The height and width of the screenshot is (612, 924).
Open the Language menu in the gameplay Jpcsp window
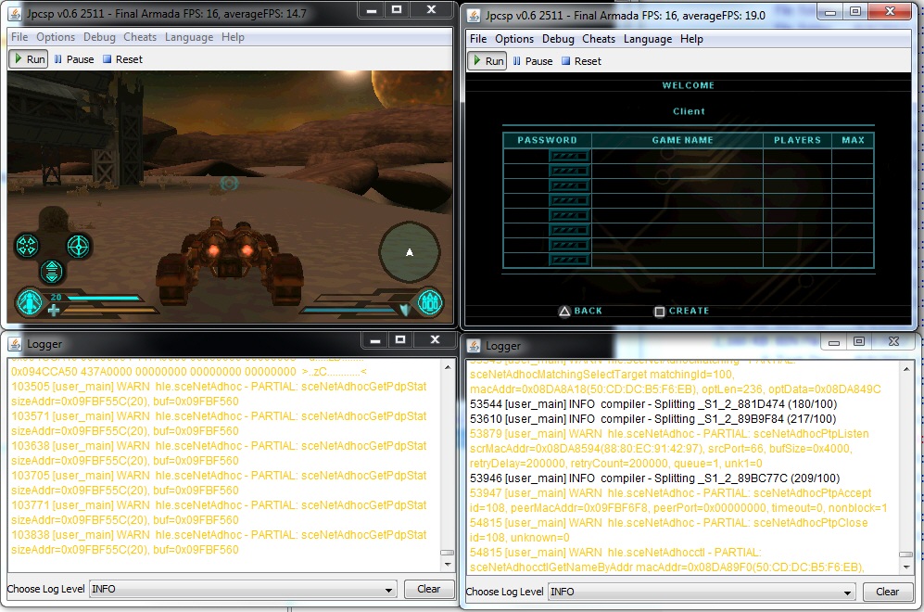tap(189, 37)
